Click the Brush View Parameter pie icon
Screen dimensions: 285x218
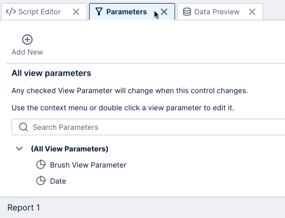point(41,165)
